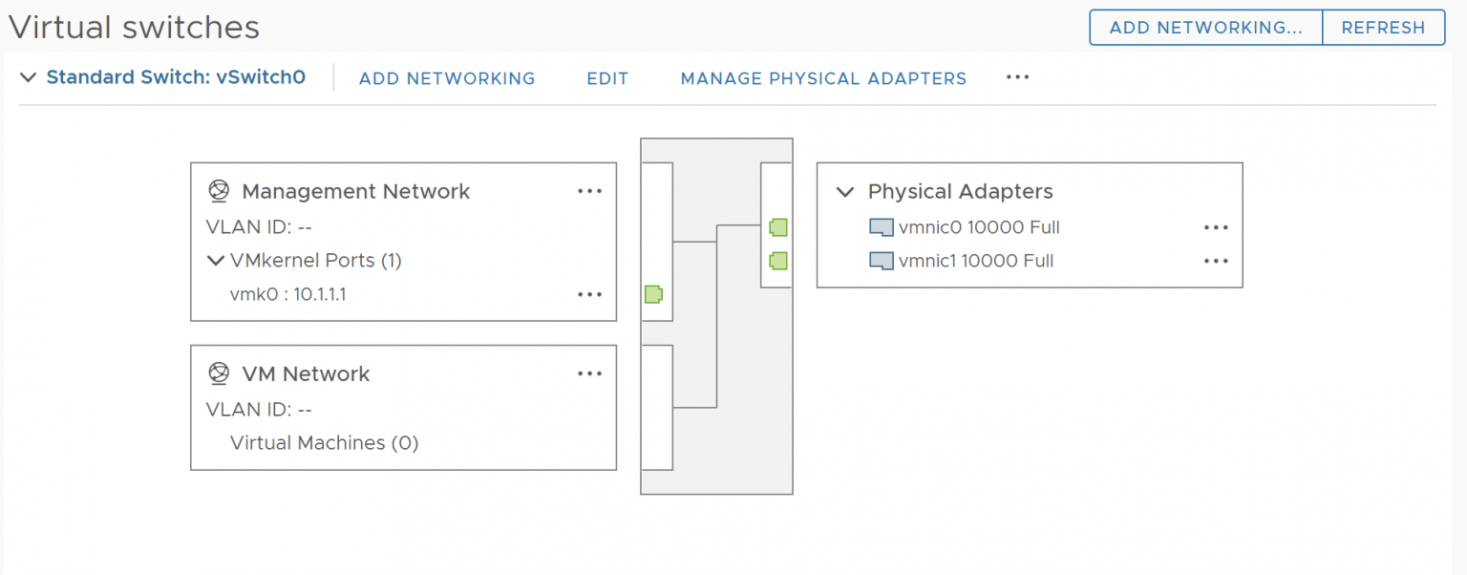Collapse the Standard Switch vSwitch0 section
The image size is (1467, 575).
coord(29,78)
